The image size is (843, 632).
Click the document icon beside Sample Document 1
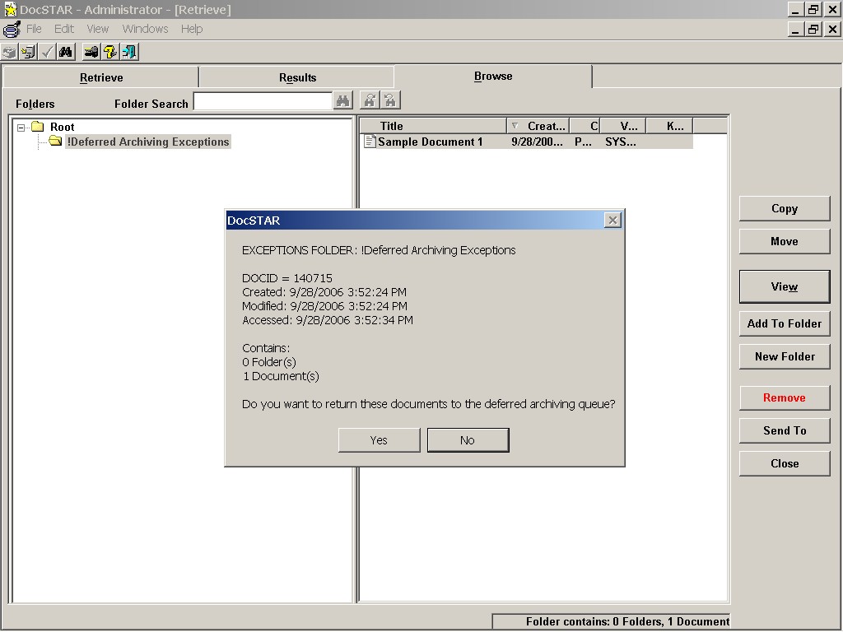tap(370, 142)
